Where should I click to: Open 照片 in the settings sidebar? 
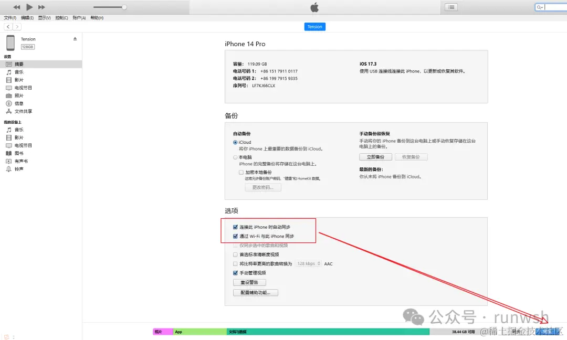41,95
